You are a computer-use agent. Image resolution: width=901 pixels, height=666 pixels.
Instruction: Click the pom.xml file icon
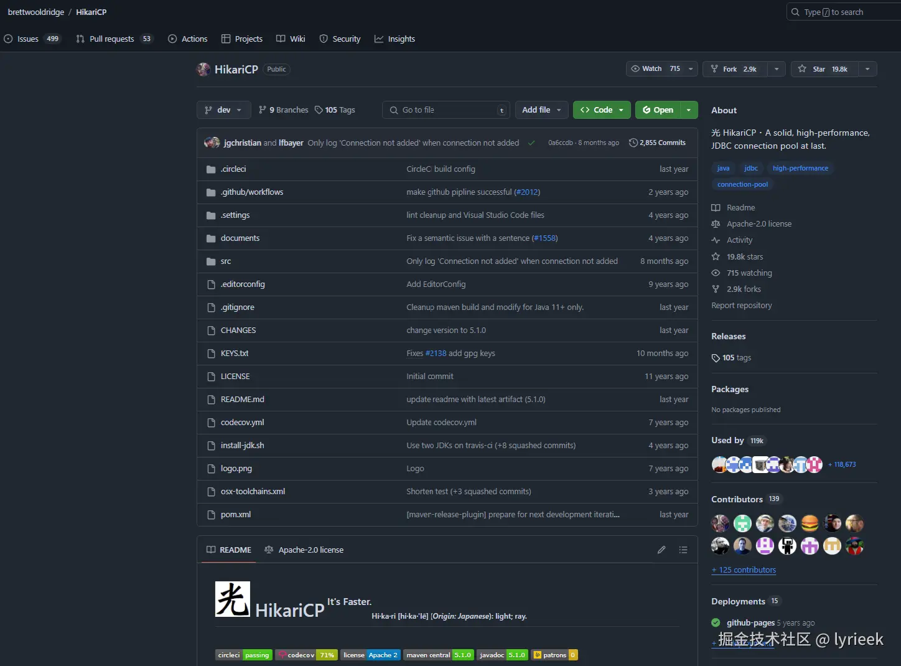point(211,515)
